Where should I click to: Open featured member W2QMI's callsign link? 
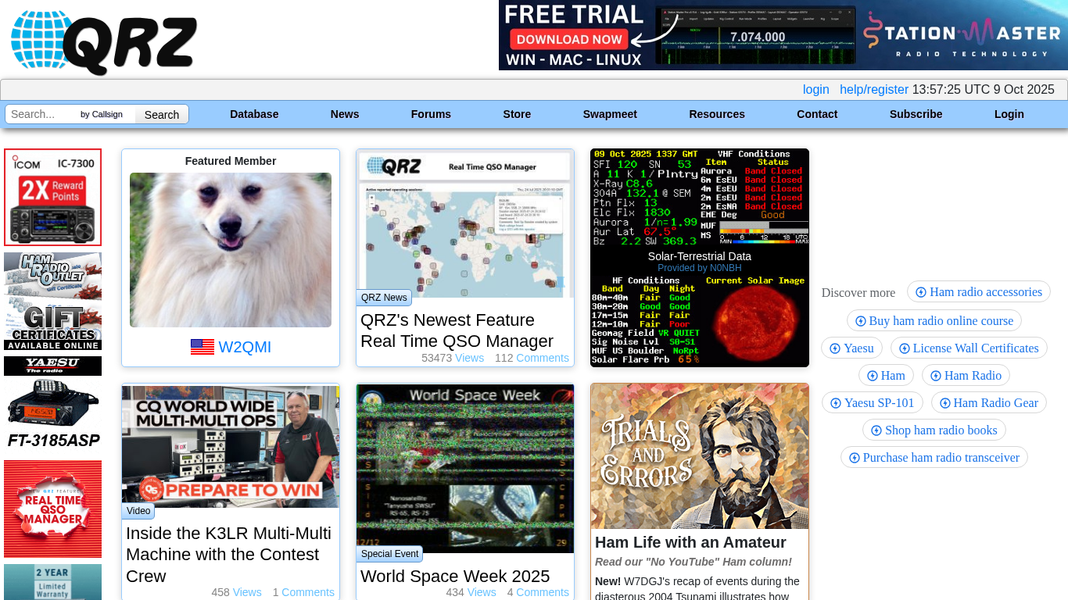[245, 347]
